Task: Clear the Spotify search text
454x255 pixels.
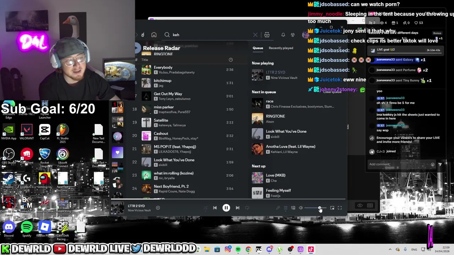Action: (x=255, y=35)
